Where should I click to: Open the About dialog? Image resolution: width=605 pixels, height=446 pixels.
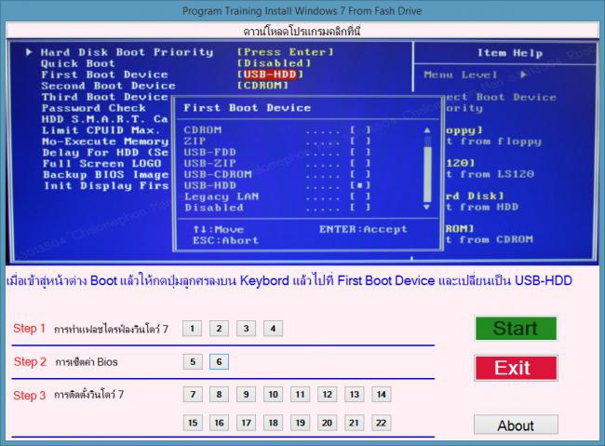point(516,426)
